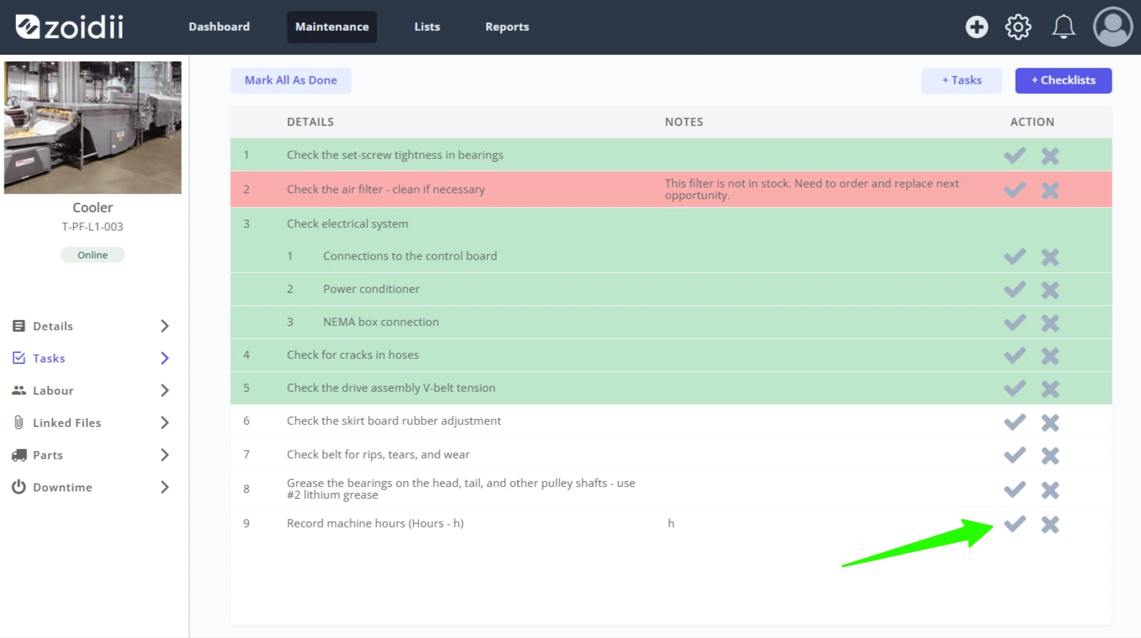The height and width of the screenshot is (638, 1141).
Task: Open the Reports menu
Action: [507, 27]
